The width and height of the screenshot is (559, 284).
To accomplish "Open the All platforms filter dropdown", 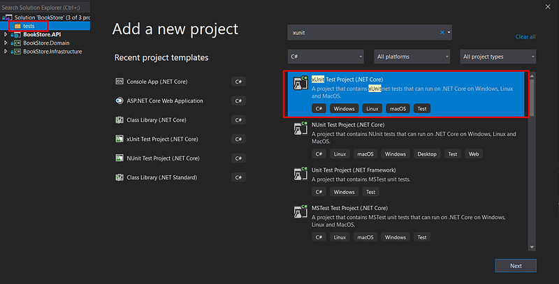I will pos(413,56).
